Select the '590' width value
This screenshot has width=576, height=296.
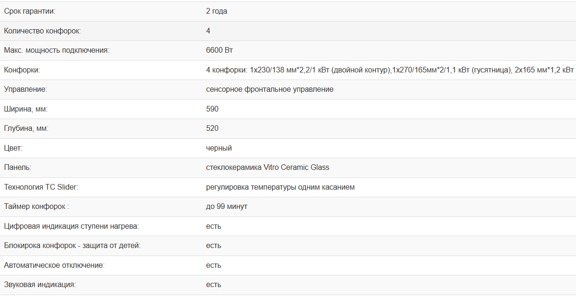coord(212,109)
